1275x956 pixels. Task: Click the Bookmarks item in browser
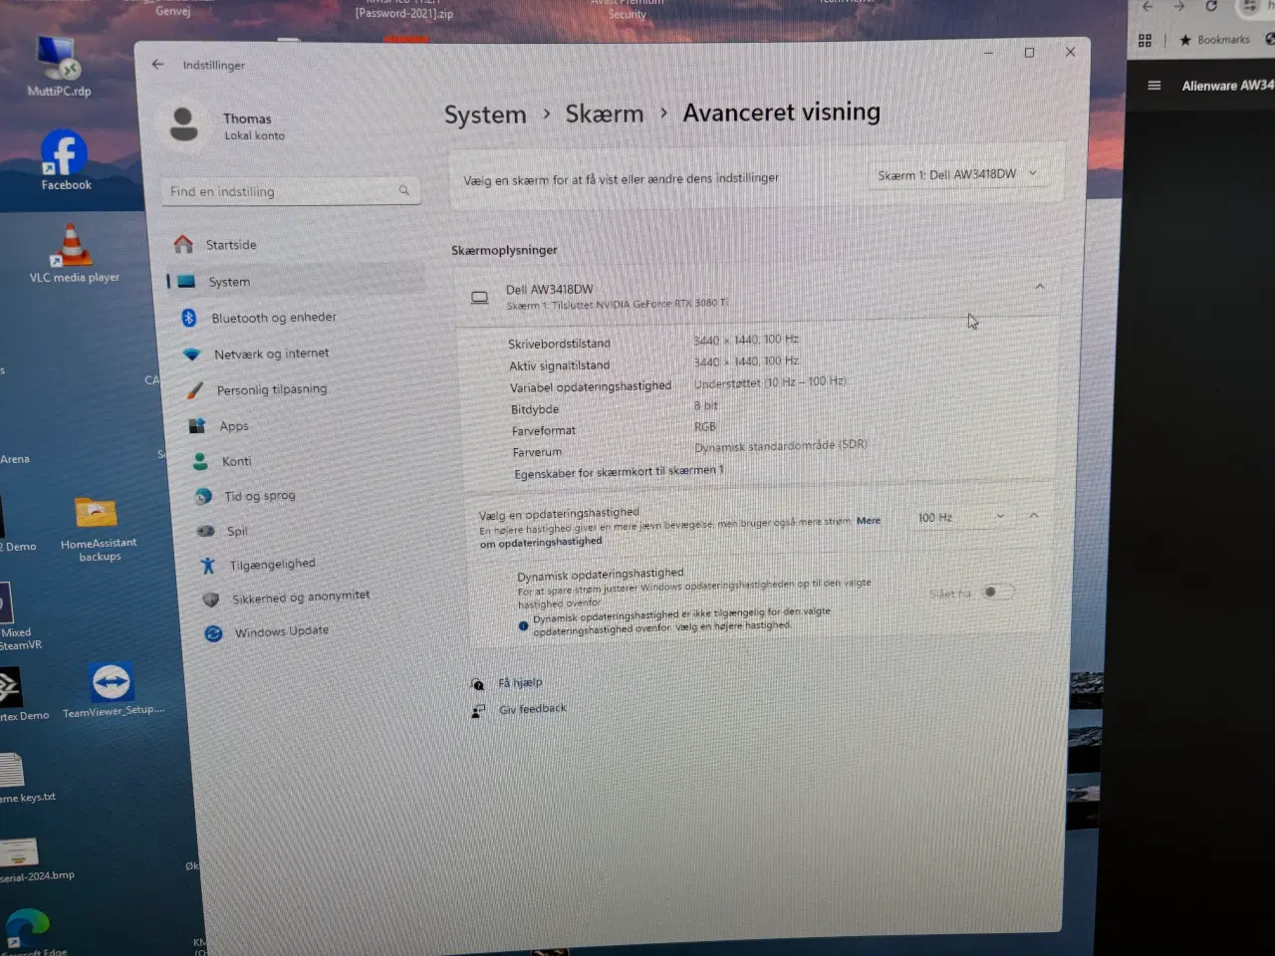click(x=1214, y=40)
